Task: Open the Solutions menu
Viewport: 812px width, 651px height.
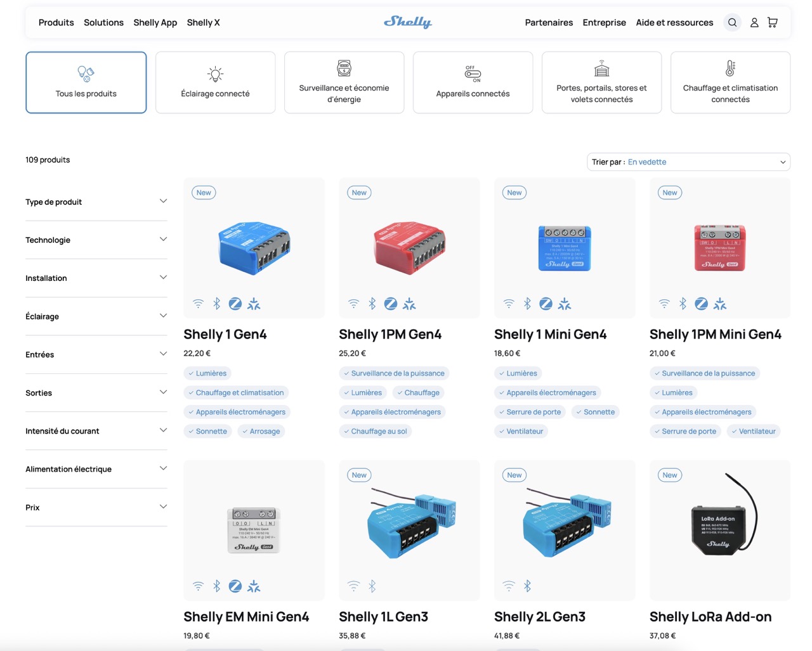Action: 103,22
